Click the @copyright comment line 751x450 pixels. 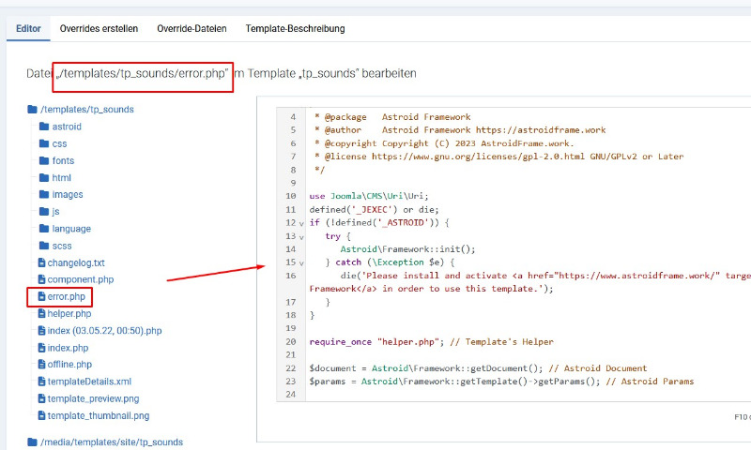[443, 143]
